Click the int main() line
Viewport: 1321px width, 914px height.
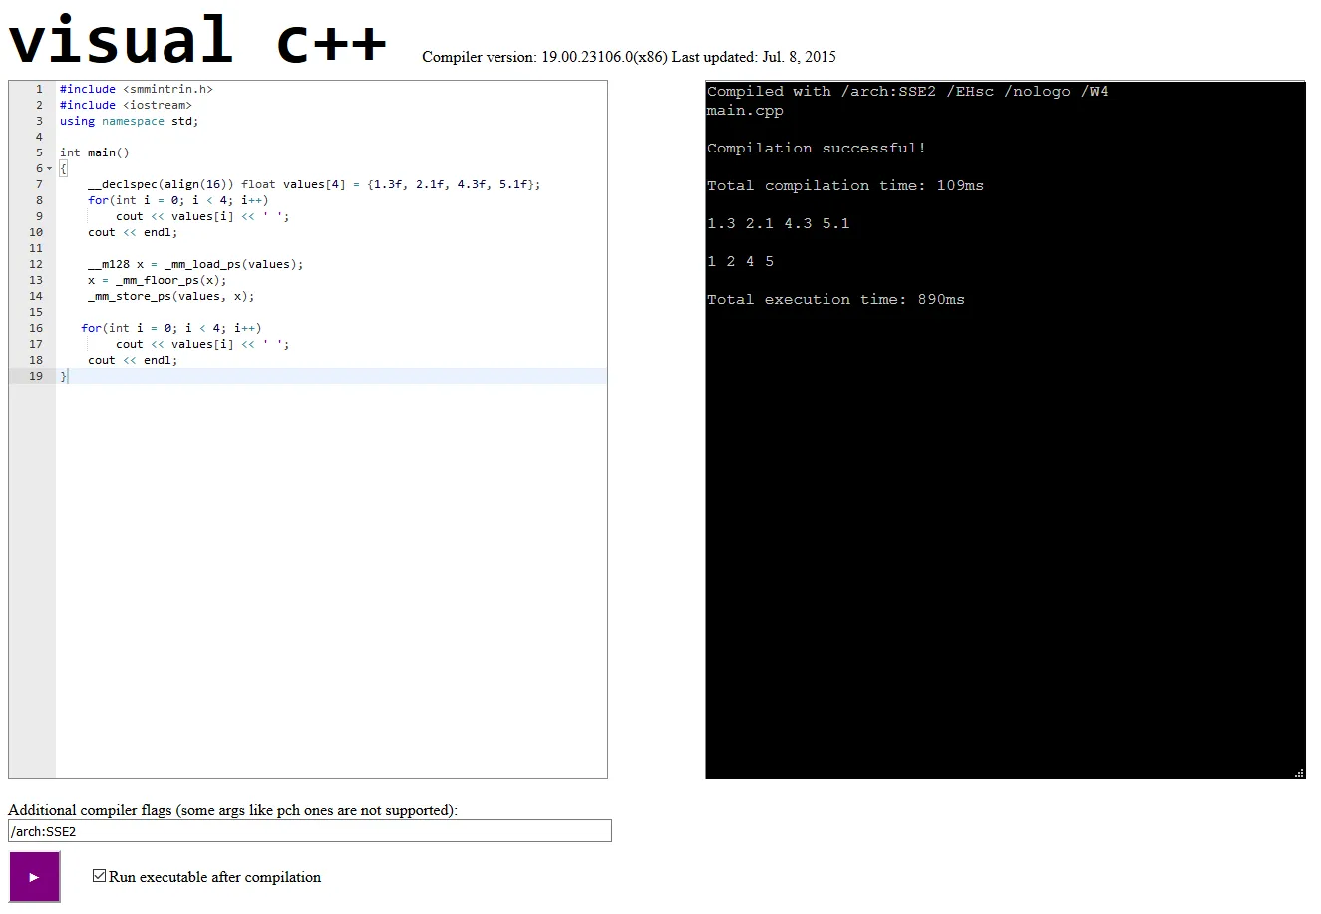coord(95,152)
